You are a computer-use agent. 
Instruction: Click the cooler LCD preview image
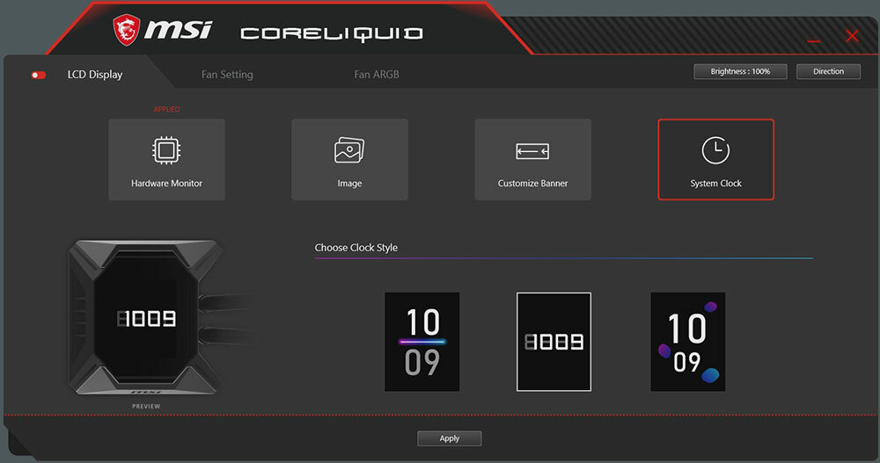(x=146, y=318)
